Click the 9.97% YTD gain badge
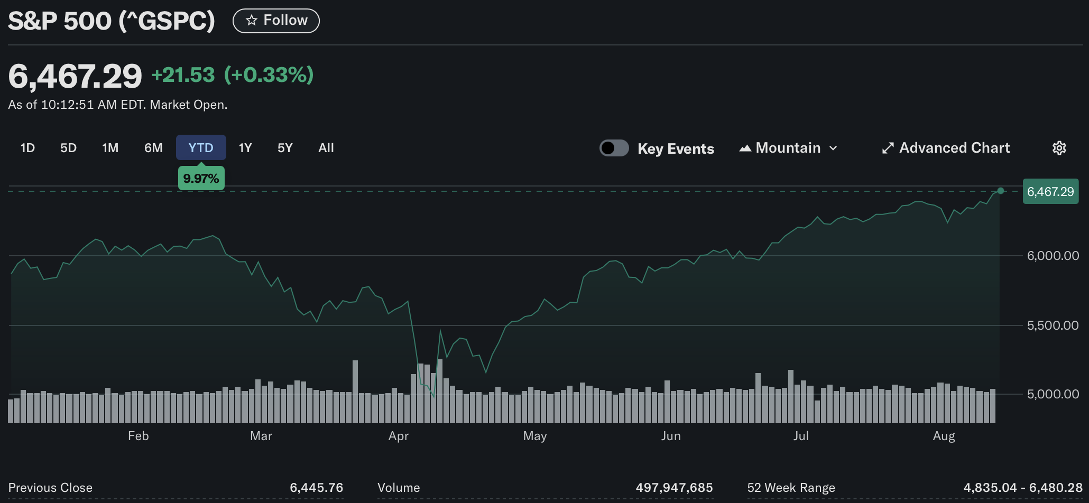1089x503 pixels. (201, 178)
